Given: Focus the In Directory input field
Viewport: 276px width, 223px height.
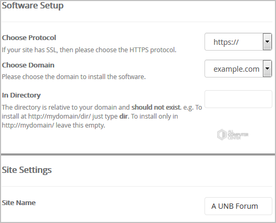Looking at the screenshot, I should tap(238, 99).
